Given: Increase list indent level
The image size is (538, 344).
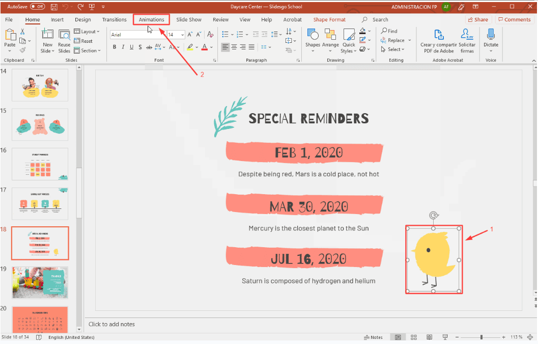Looking at the screenshot, I should click(x=264, y=34).
